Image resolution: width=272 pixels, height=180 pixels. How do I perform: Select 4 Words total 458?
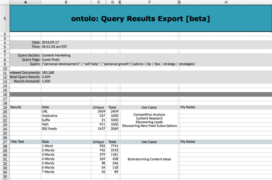point(113,159)
